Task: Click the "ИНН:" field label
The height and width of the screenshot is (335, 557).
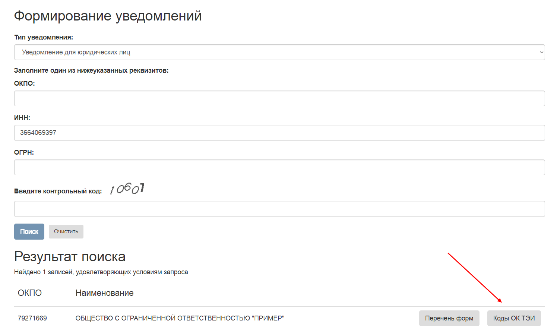Action: click(22, 118)
